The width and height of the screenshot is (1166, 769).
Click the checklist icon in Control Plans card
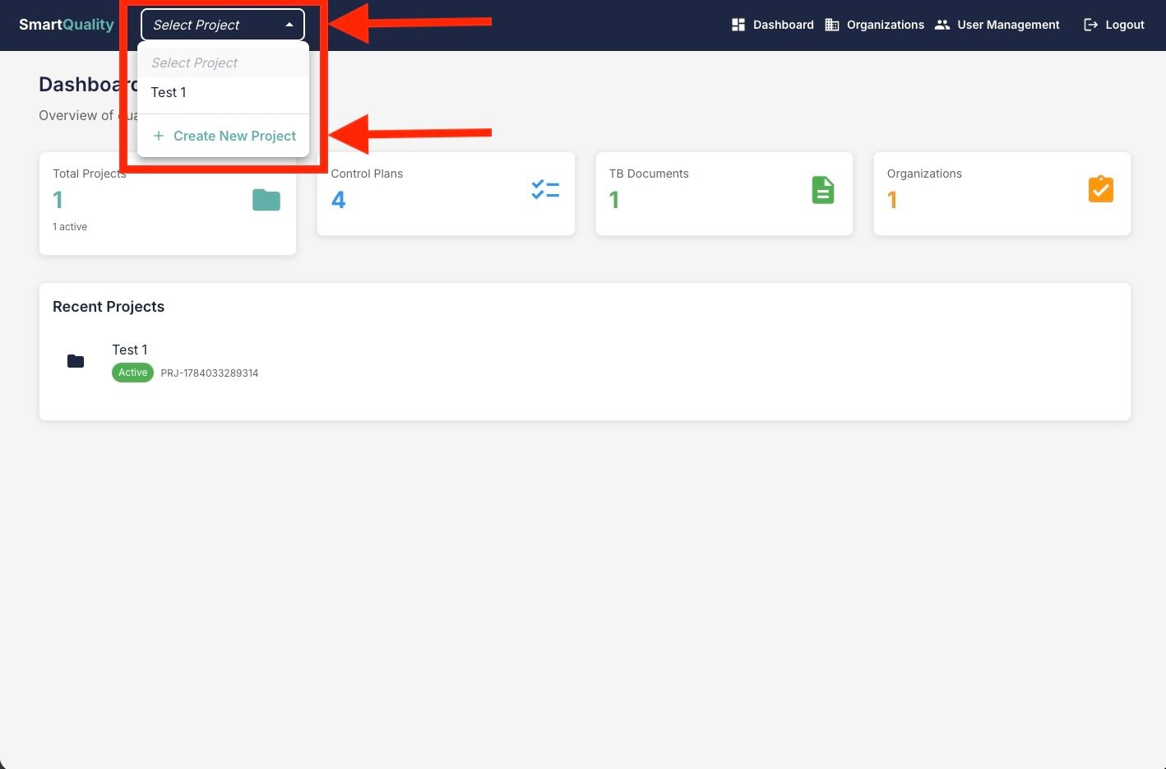pos(545,190)
